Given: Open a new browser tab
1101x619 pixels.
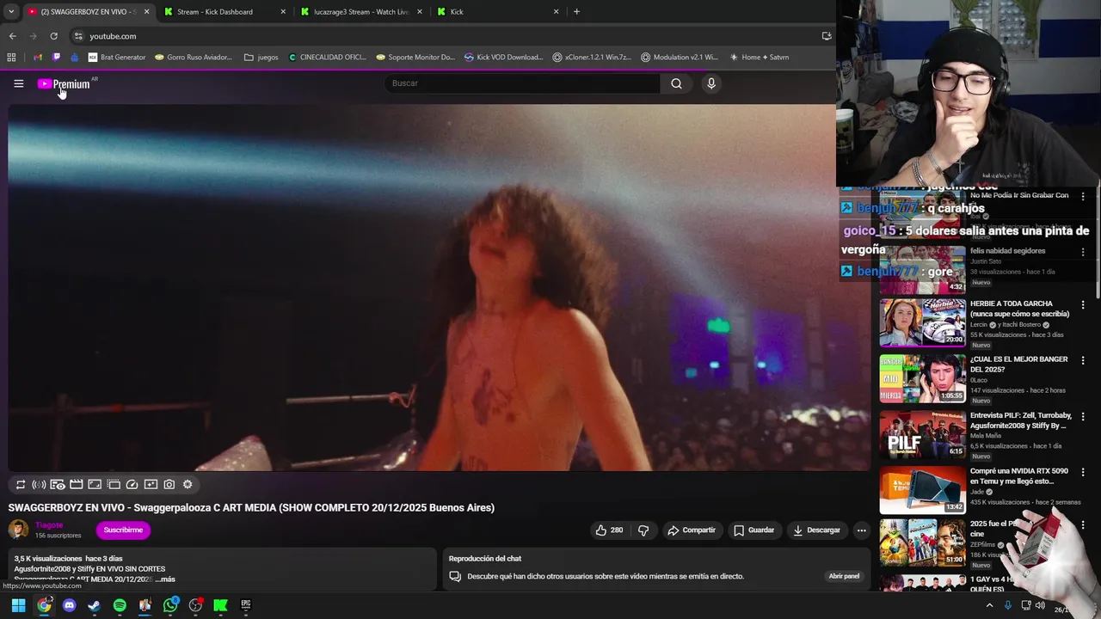Looking at the screenshot, I should click(576, 12).
